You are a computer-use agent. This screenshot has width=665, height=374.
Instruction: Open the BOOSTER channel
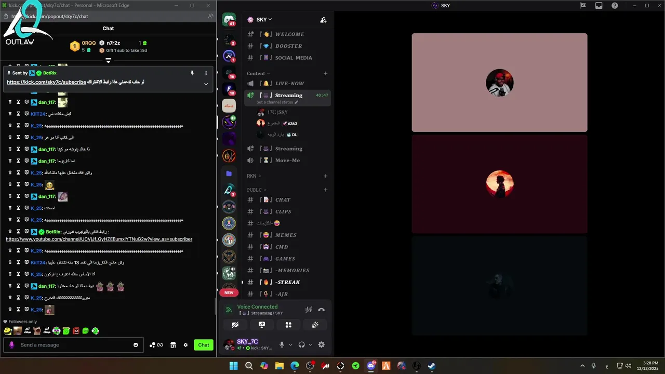[x=287, y=46]
